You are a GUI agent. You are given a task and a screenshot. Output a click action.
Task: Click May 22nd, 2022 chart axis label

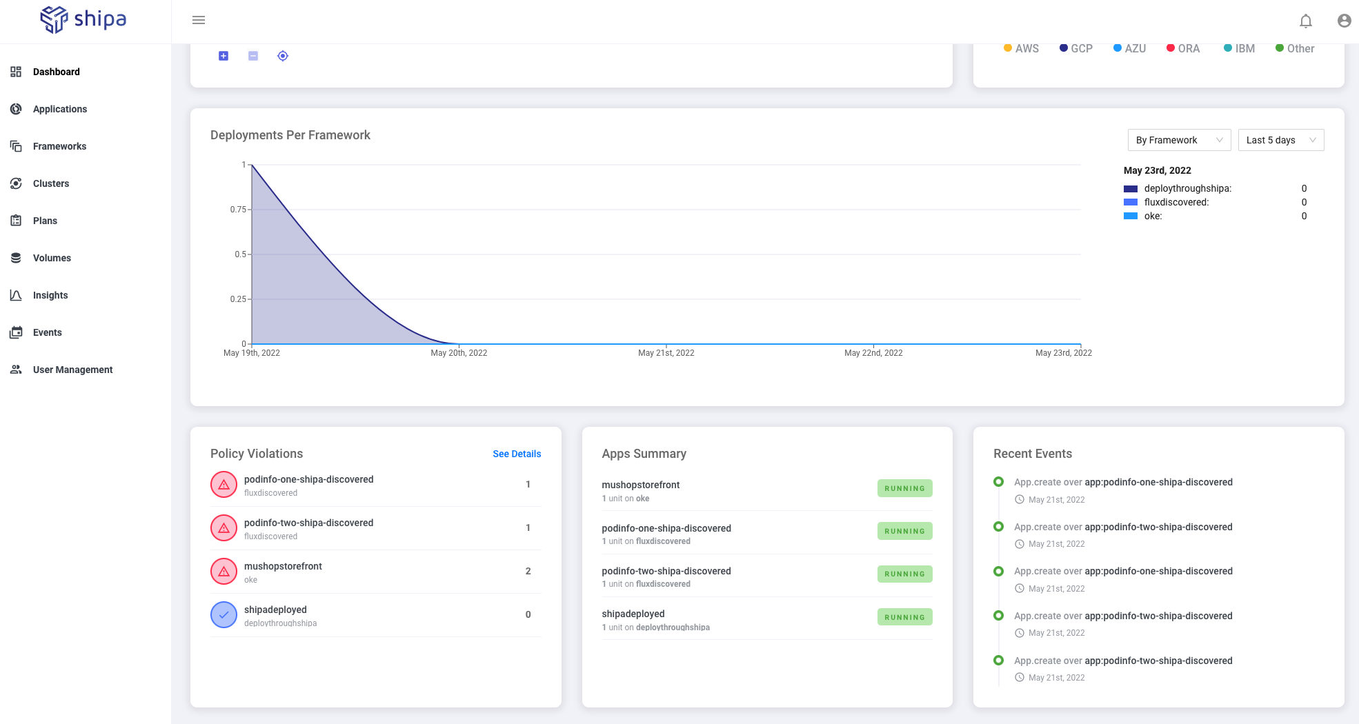tap(873, 353)
